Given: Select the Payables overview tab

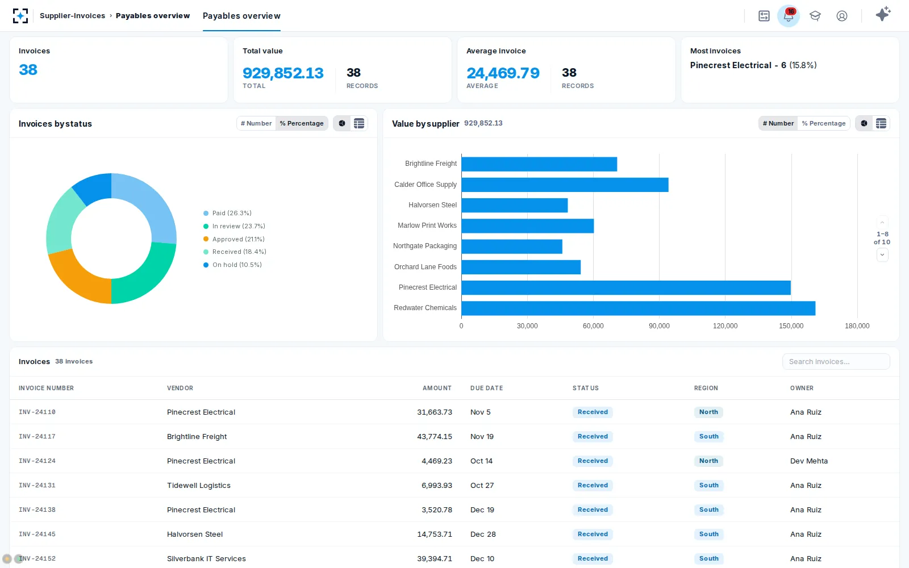Looking at the screenshot, I should coord(241,16).
